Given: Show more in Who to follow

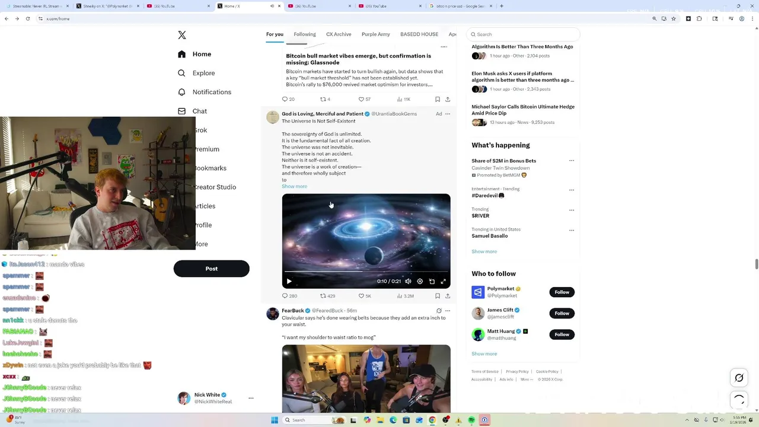Looking at the screenshot, I should (x=484, y=353).
